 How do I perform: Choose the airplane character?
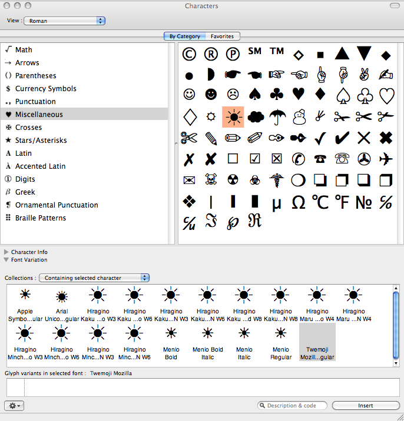tap(386, 159)
